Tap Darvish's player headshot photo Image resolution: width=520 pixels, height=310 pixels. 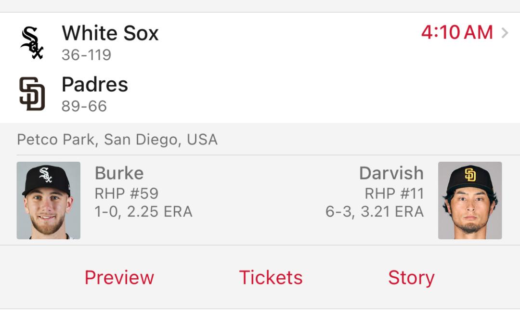pos(470,200)
